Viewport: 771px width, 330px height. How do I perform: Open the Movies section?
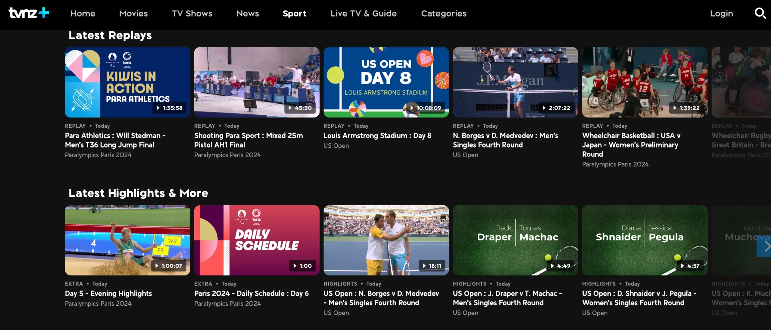click(x=133, y=14)
